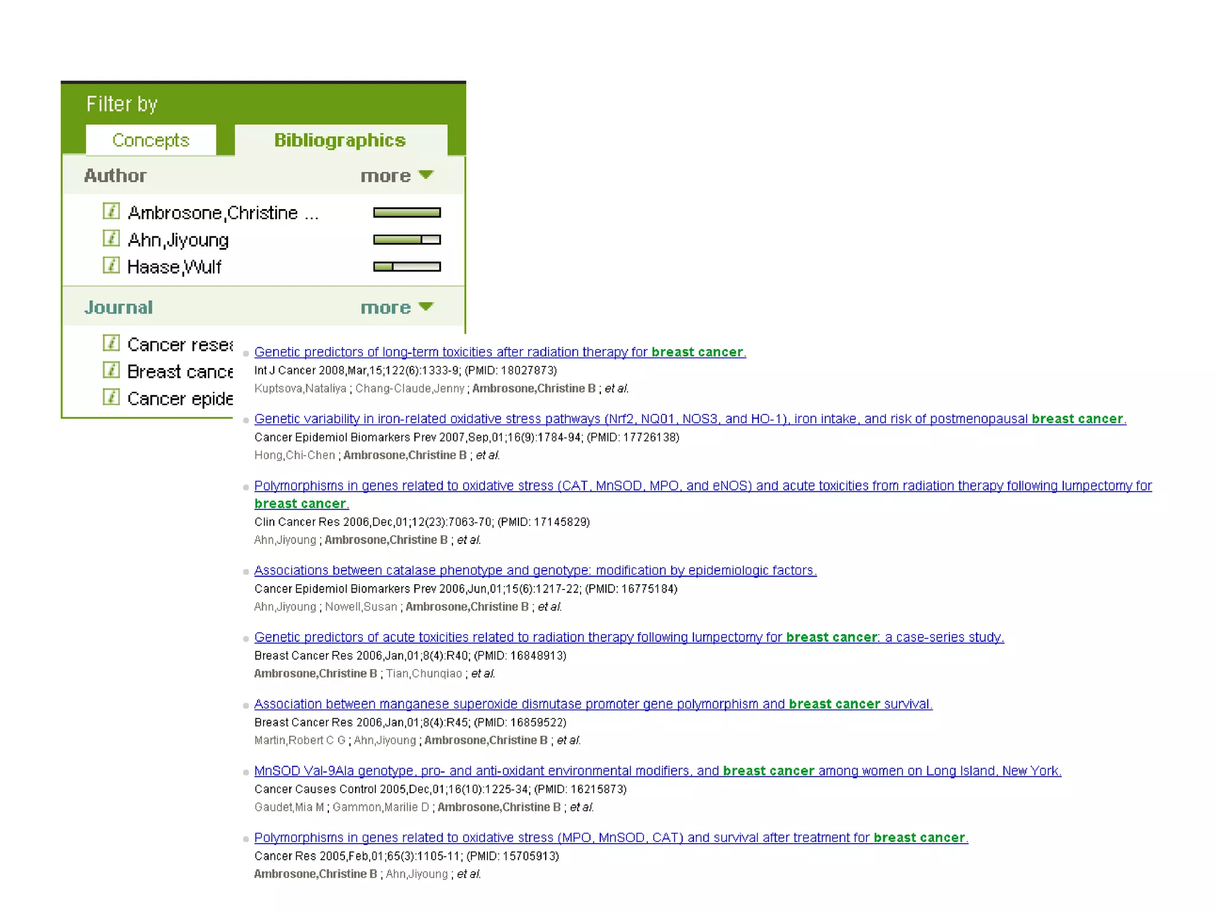Screen dimensions: 1216x912
Task: Click the info icon beside Ahn,Jiyoung
Action: coord(111,238)
